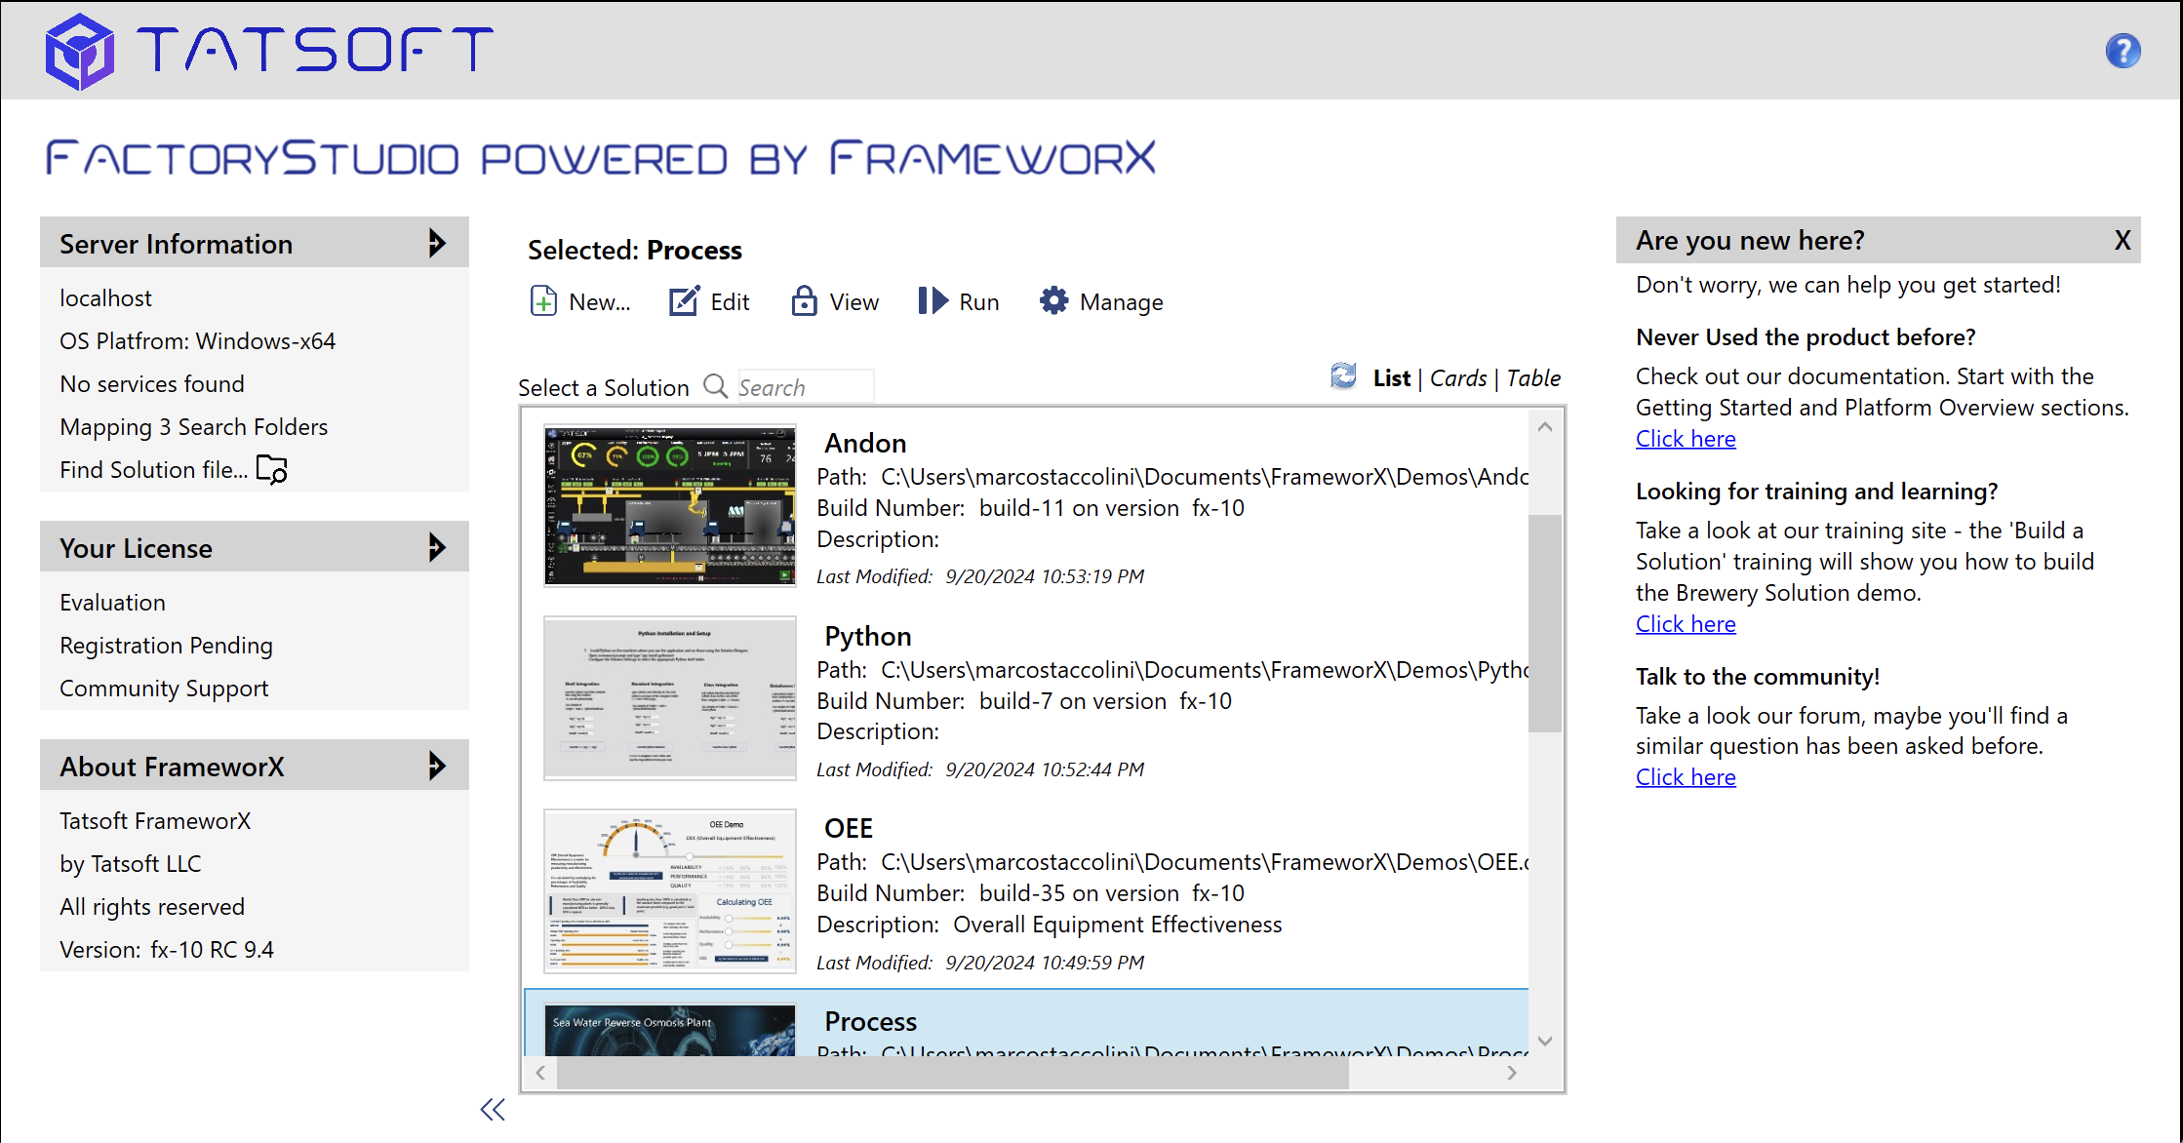2183x1143 pixels.
Task: Click the refresh solutions list icon
Action: [x=1343, y=376]
